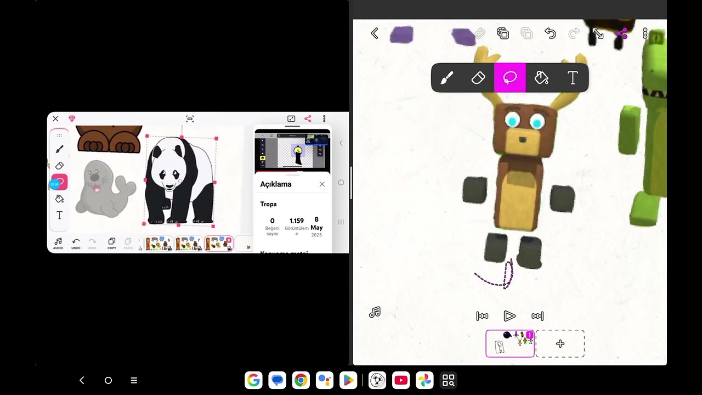Screen dimensions: 702x395
Task: Click the system home circle button
Action: [x=108, y=380]
